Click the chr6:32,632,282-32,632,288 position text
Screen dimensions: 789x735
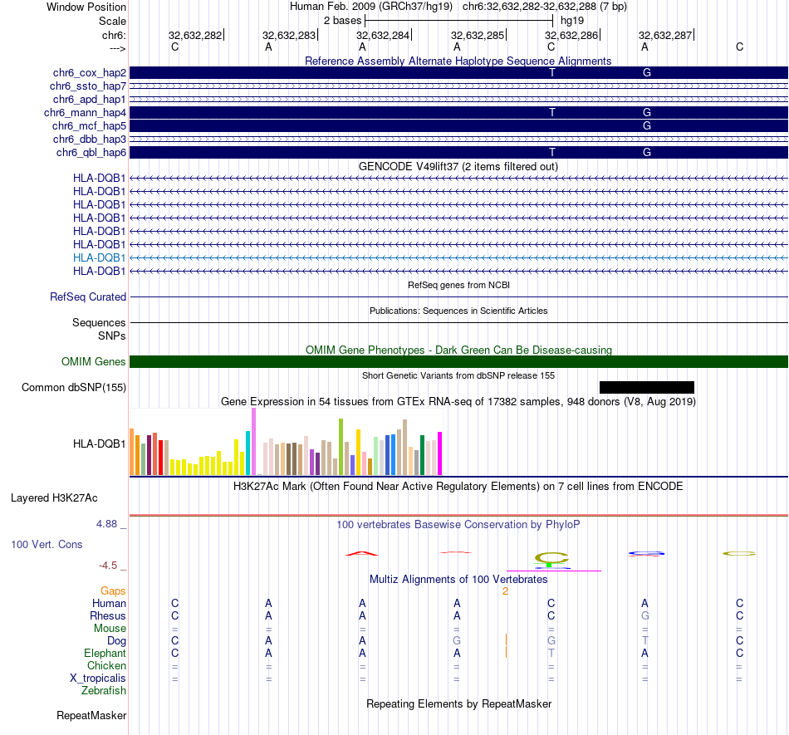pos(545,7)
